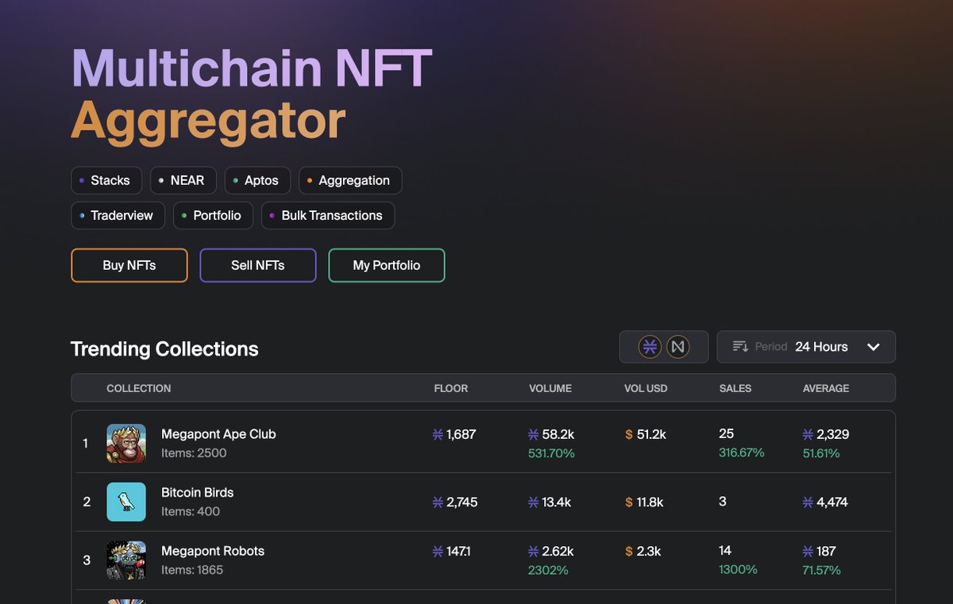Click the 71.57% average change value

point(822,570)
